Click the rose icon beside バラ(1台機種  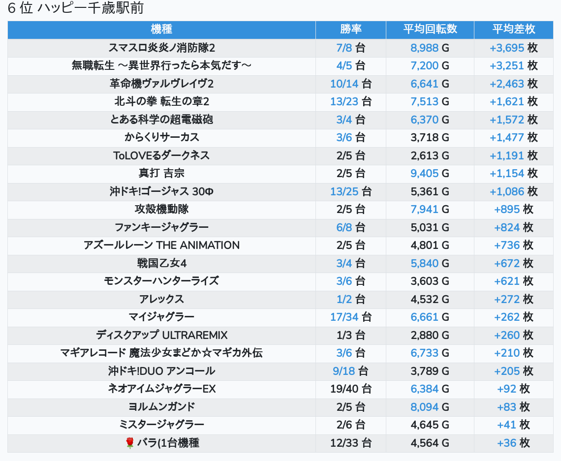coord(130,443)
